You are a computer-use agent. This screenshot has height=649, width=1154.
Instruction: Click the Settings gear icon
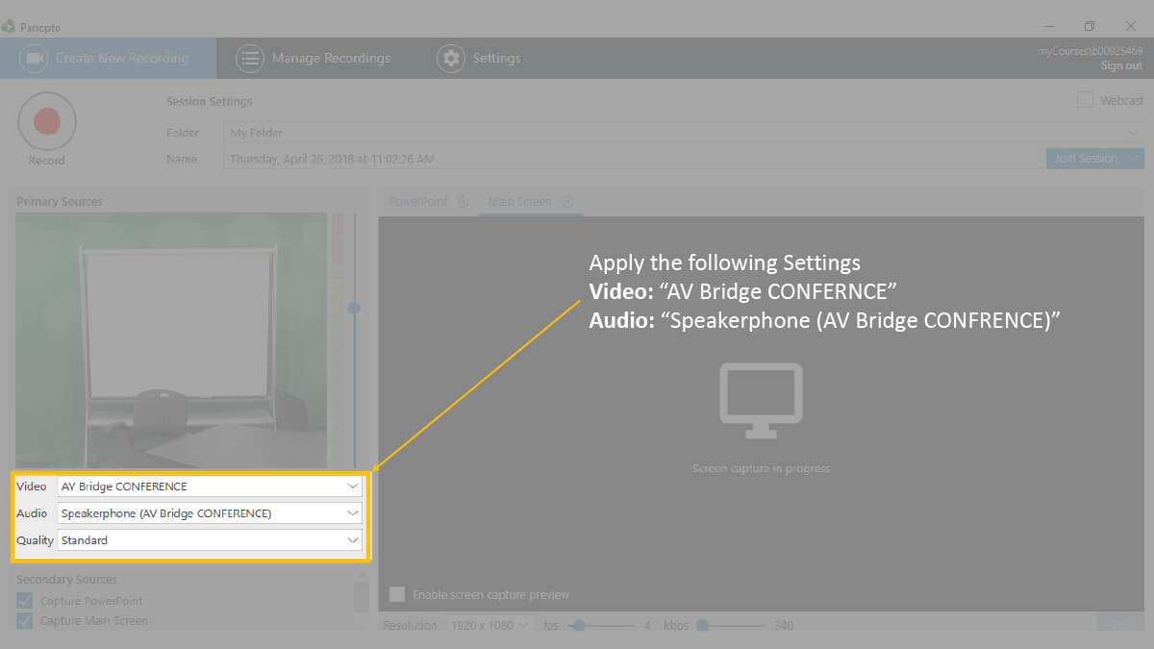tap(450, 58)
